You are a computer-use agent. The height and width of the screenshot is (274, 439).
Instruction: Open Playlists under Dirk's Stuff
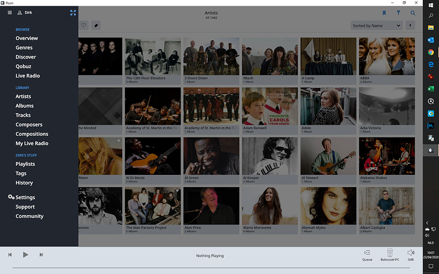[x=25, y=164]
